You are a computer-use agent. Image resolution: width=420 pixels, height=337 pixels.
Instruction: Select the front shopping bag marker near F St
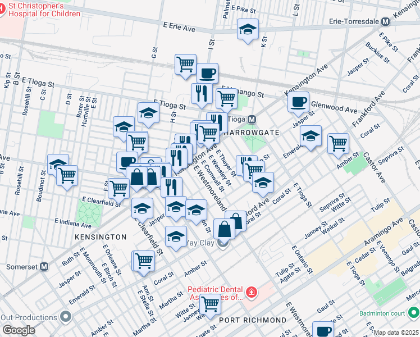pos(137,177)
